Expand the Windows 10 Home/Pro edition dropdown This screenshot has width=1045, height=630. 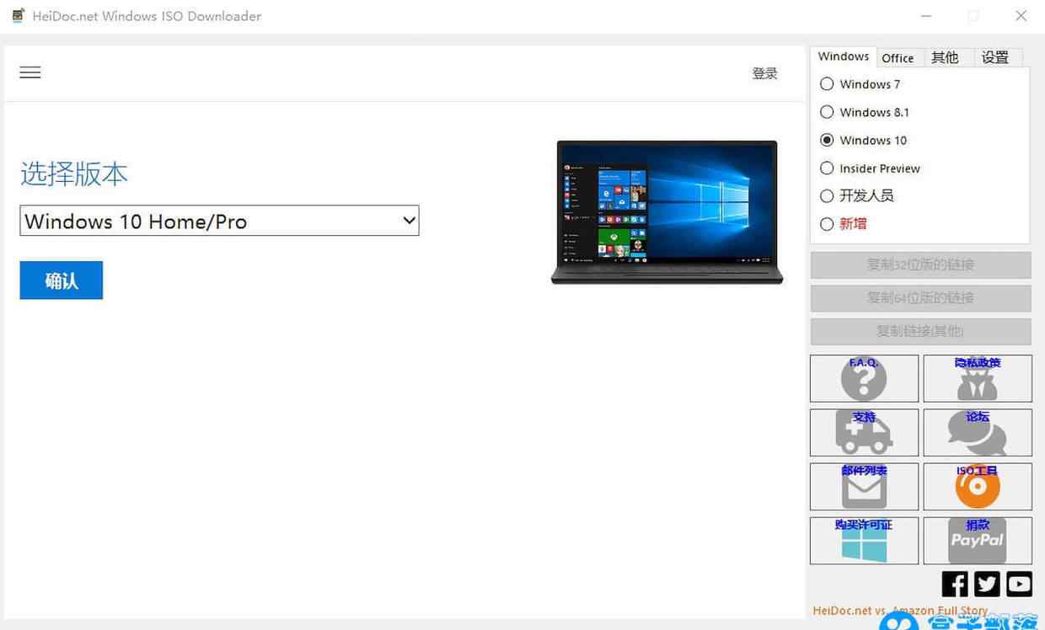[x=219, y=221]
